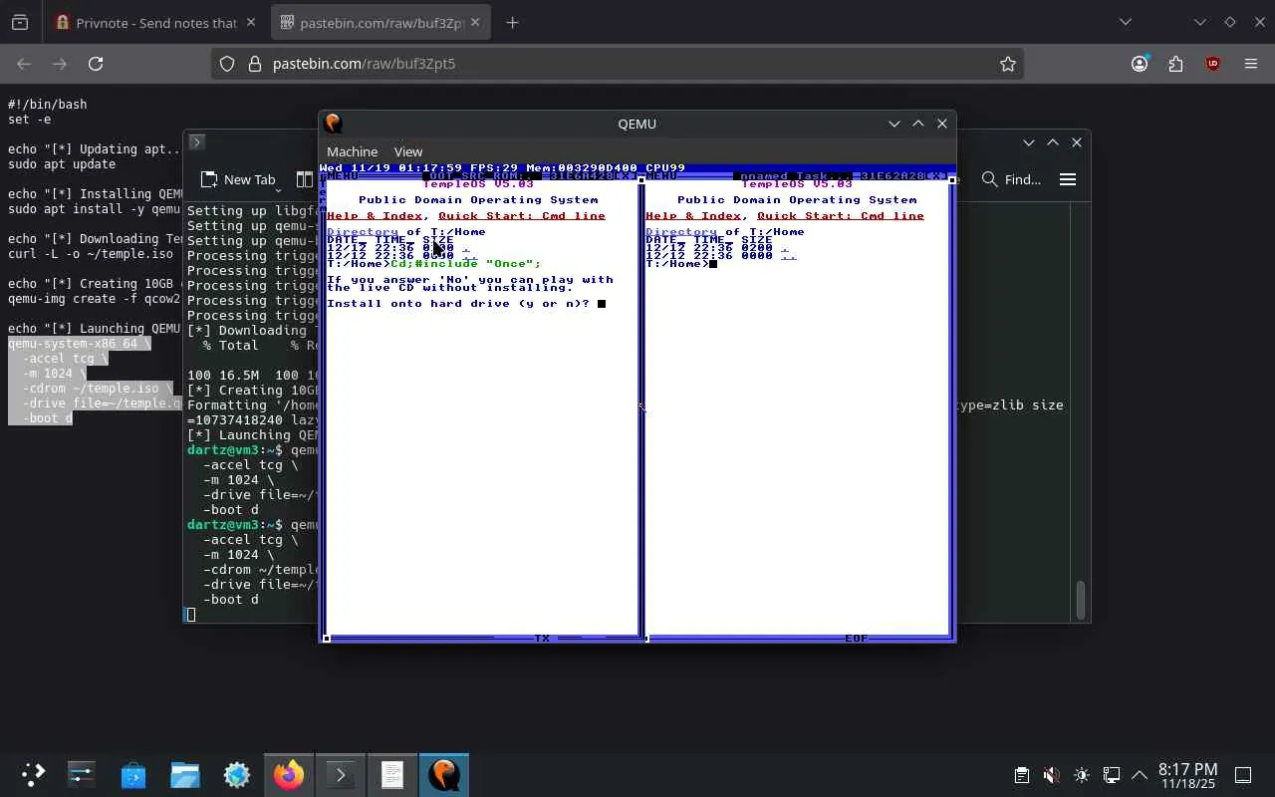The image size is (1275, 797).
Task: Focus the pastebin.com address bar
Action: click(618, 64)
